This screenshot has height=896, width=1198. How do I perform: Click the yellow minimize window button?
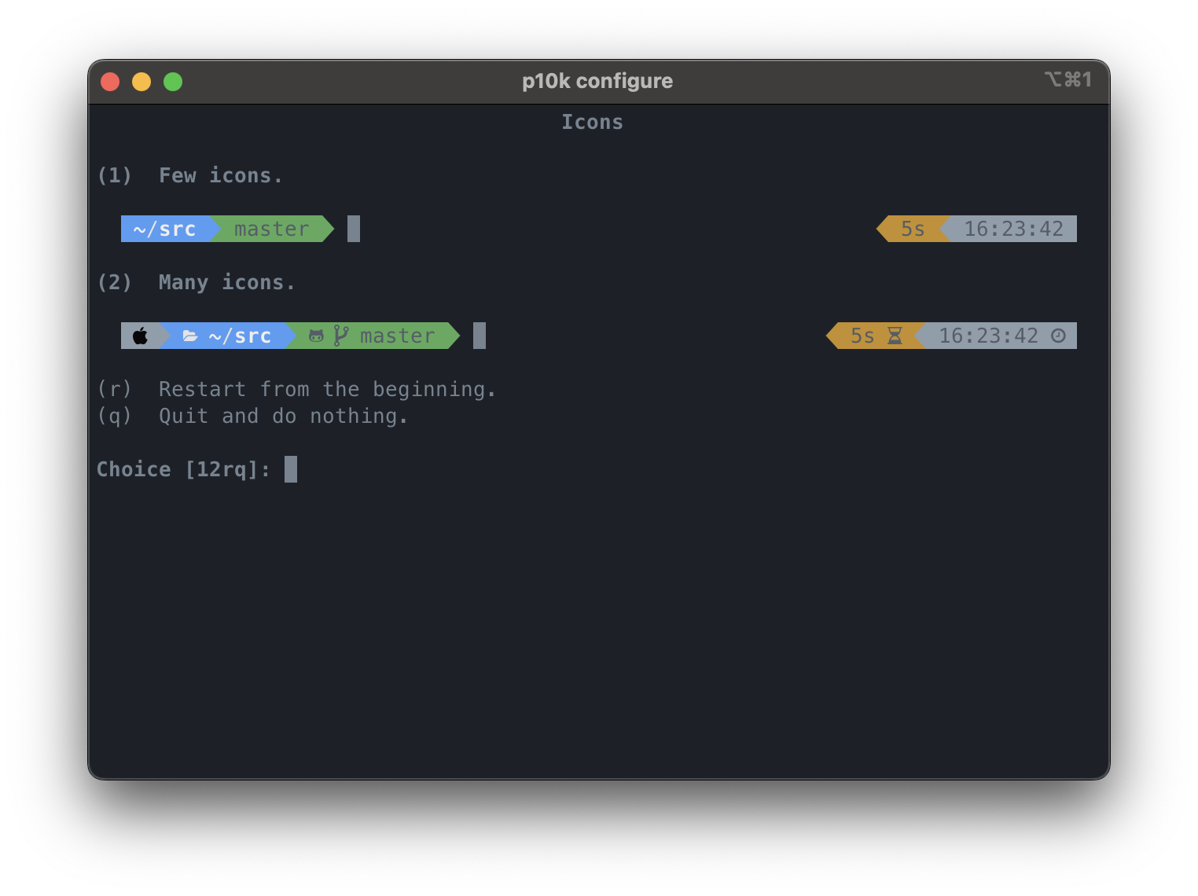coord(141,82)
